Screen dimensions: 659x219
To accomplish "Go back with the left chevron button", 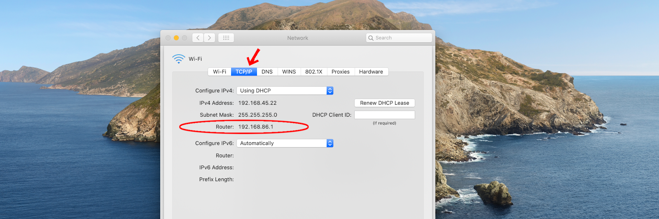I will click(x=198, y=38).
